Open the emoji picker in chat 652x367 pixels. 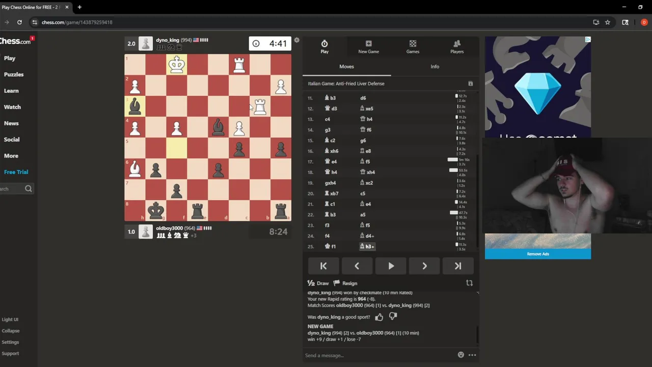[461, 355]
